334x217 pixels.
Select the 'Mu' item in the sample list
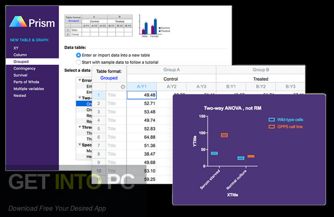pyautogui.click(x=84, y=151)
